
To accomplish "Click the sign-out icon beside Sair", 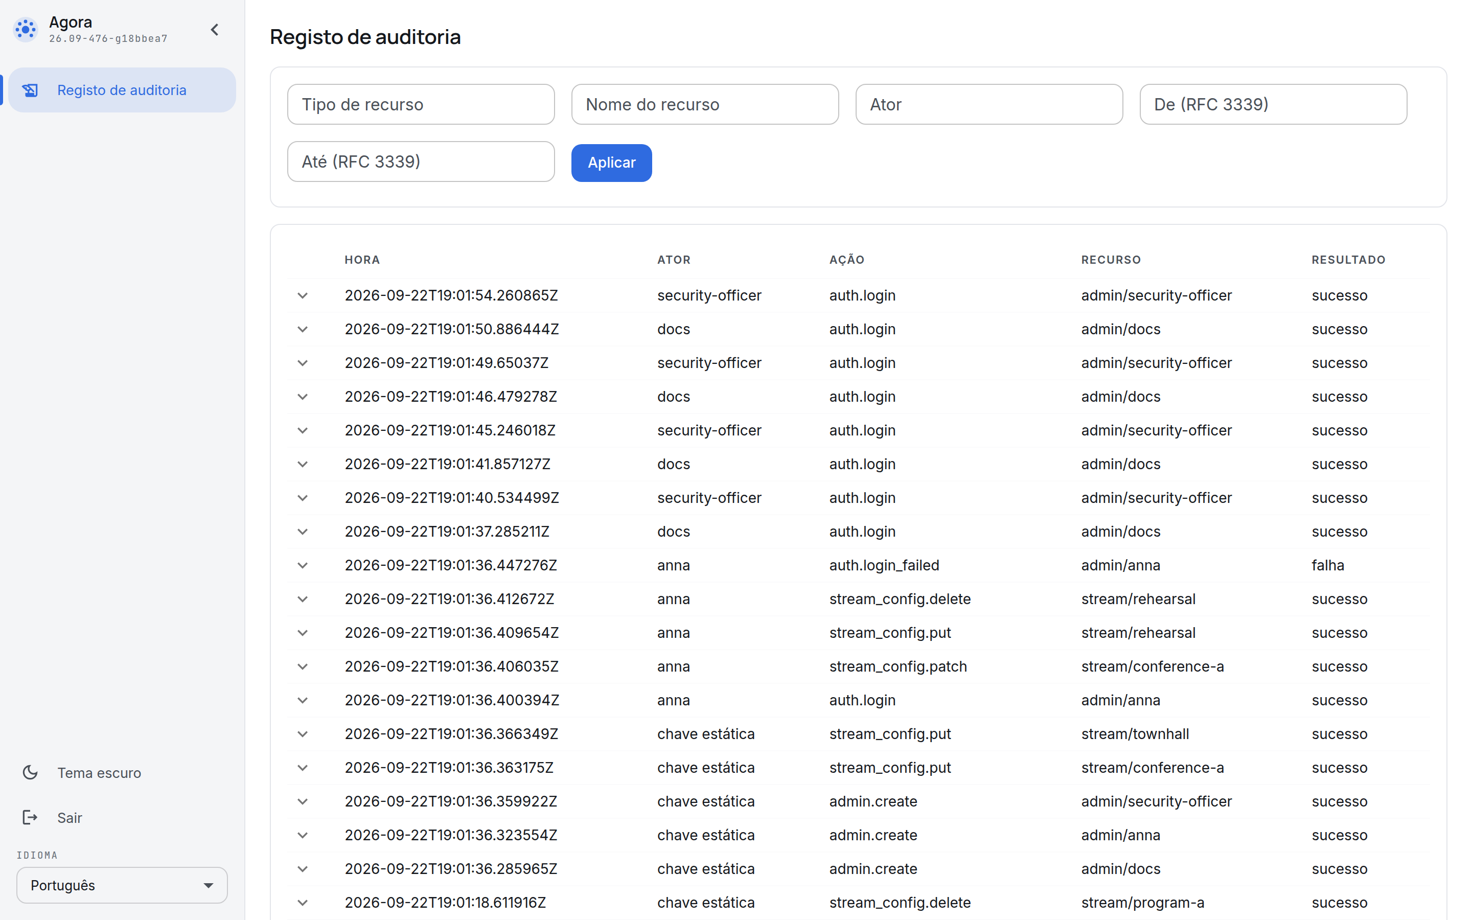I will 30,818.
